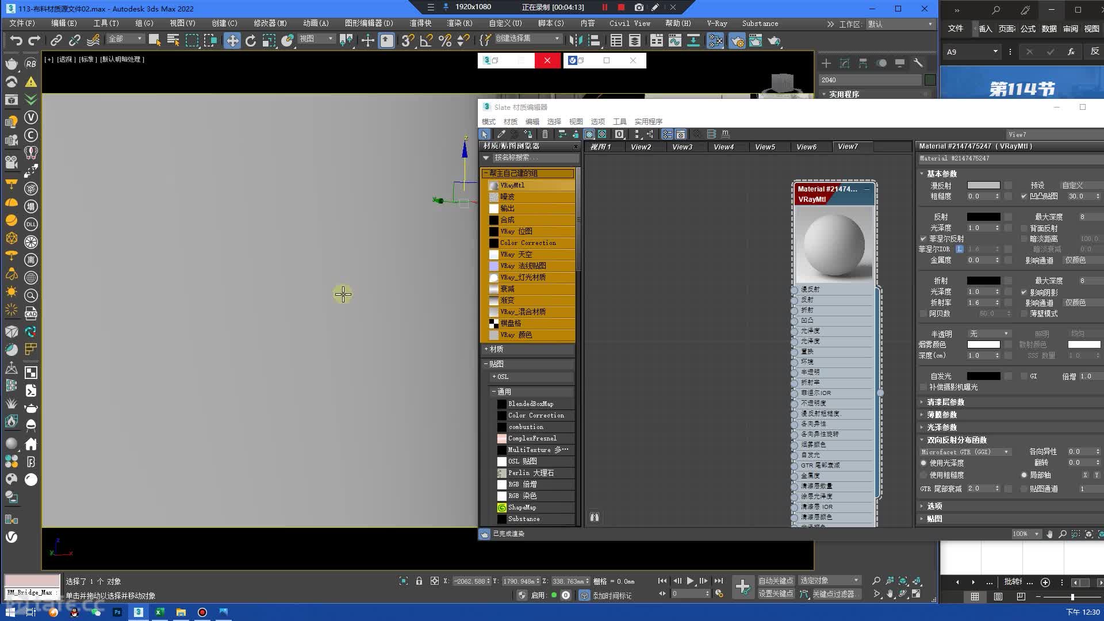Enable the 背面反射 checkbox
This screenshot has height=621, width=1104.
1024,228
